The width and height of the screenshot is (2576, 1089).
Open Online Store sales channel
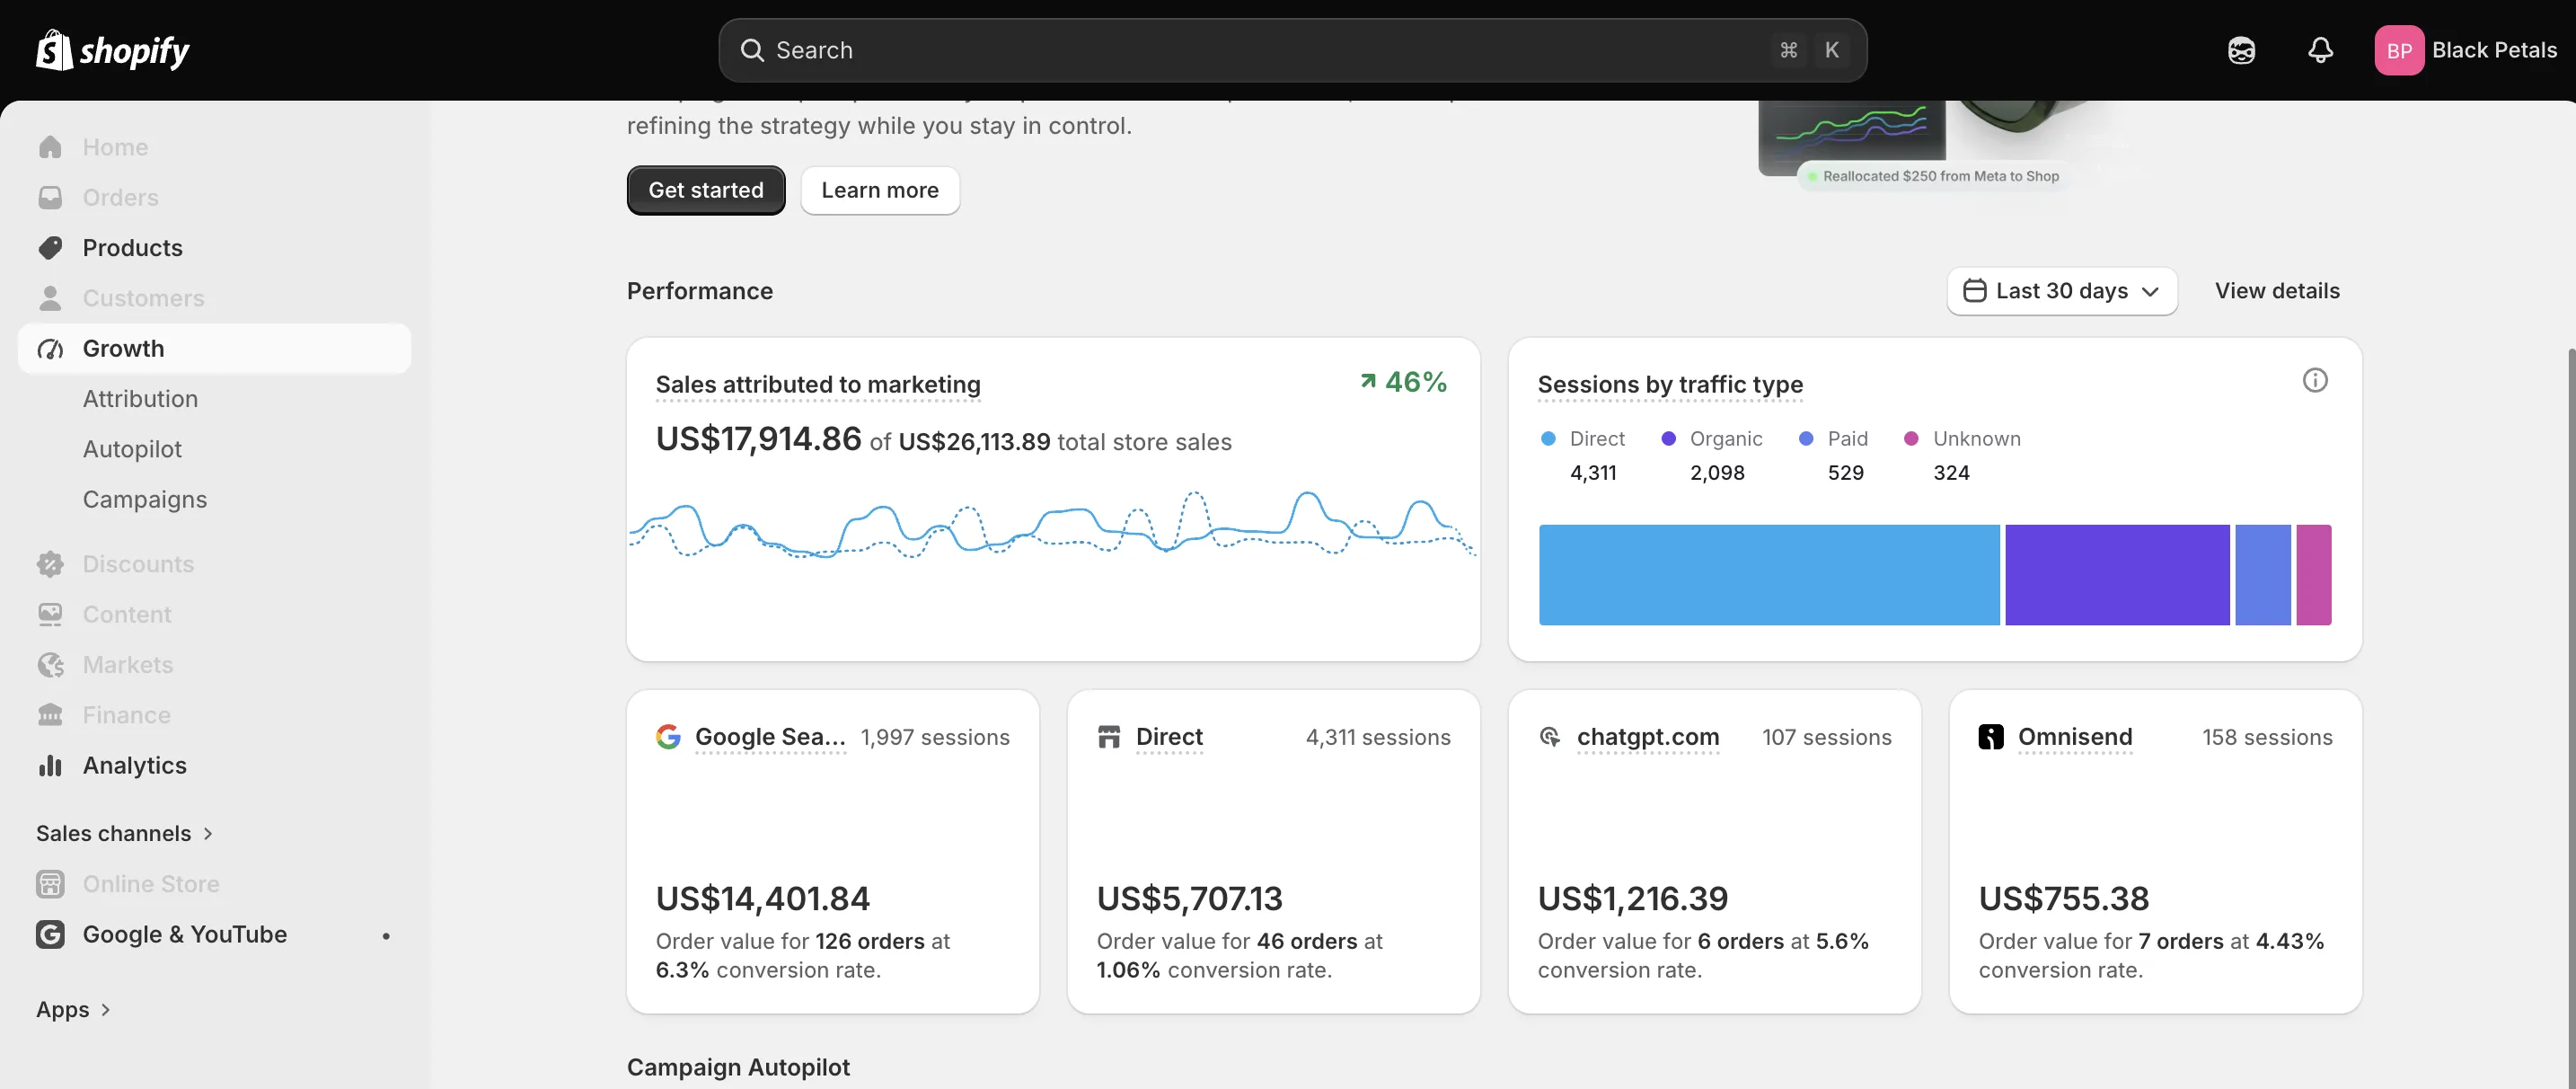pyautogui.click(x=214, y=884)
